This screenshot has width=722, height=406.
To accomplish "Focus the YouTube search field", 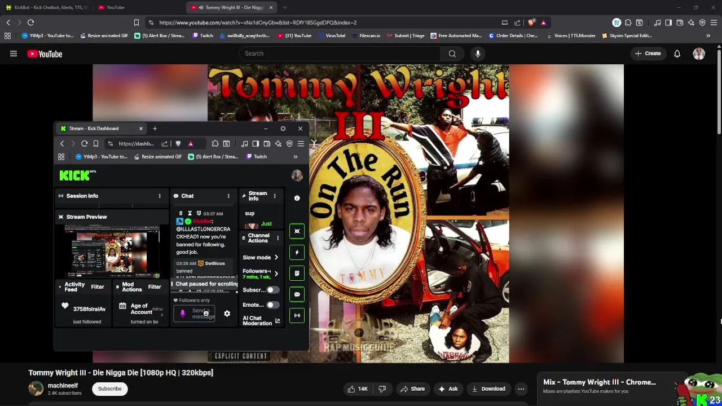I will tap(340, 54).
